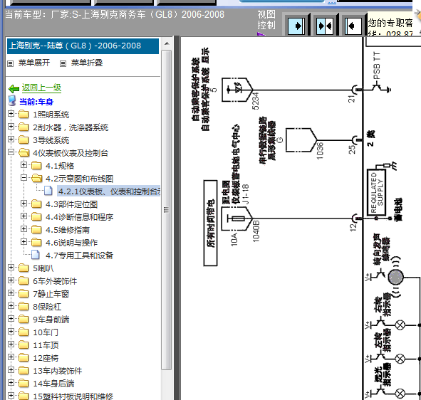Click the green back arrow icon
This screenshot has width=421, height=400.
[x=14, y=88]
